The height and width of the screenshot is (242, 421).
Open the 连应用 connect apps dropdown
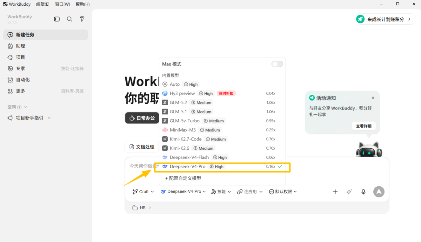tap(250, 192)
